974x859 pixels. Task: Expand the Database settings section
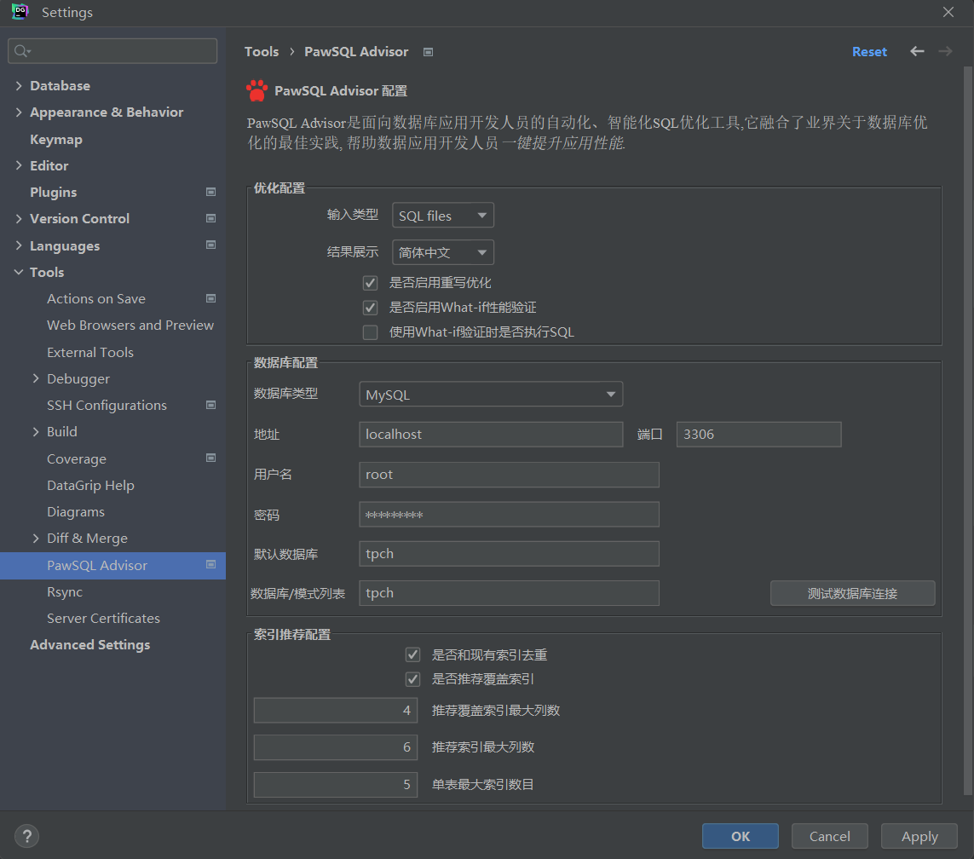[x=19, y=86]
